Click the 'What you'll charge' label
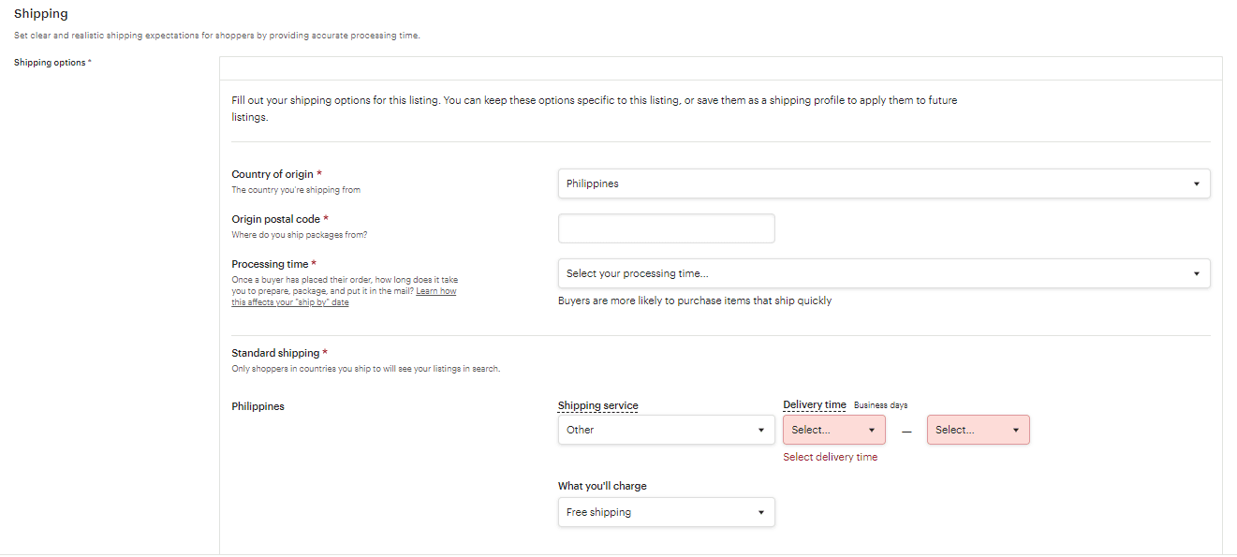This screenshot has height=557, width=1237. tap(602, 486)
